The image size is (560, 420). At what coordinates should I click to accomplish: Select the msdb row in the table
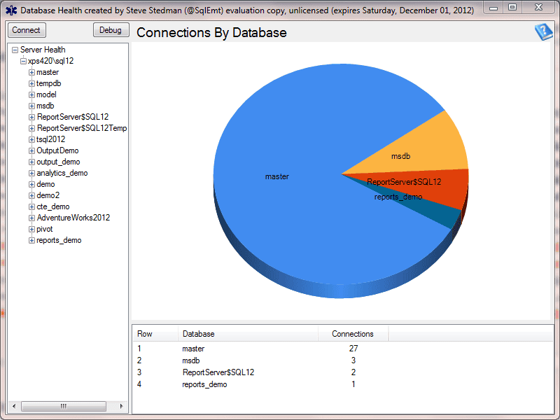click(x=343, y=360)
